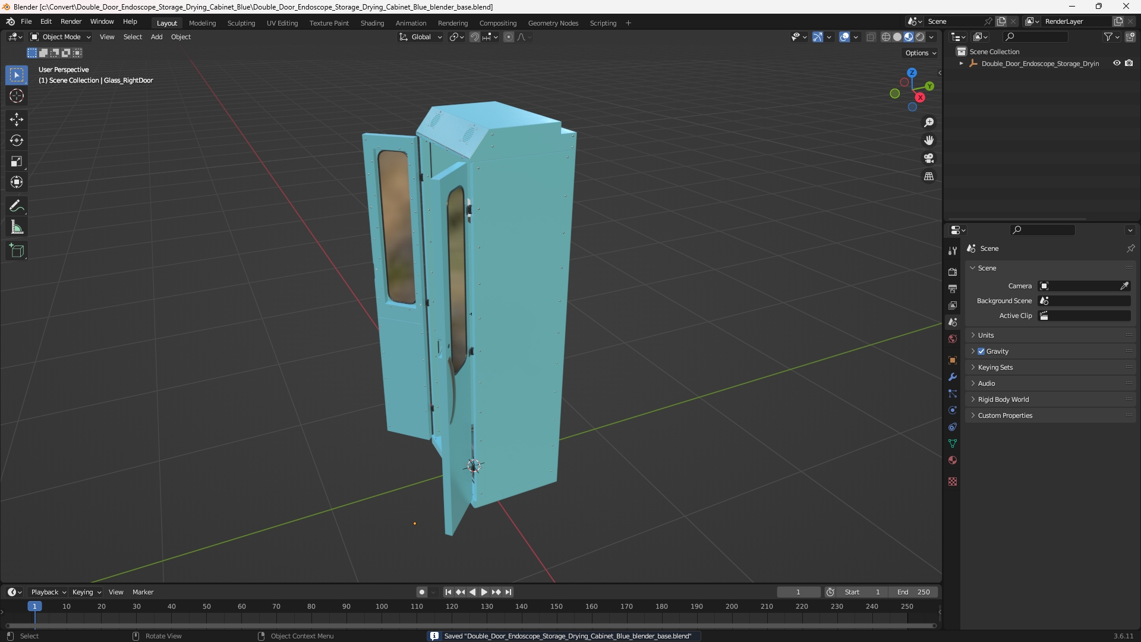The height and width of the screenshot is (642, 1141).
Task: Toggle proportional editing
Action: point(509,37)
